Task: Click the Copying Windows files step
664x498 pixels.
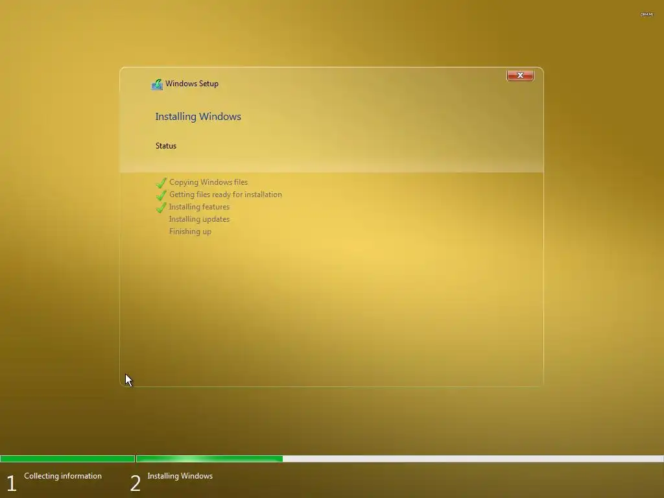Action: pos(208,182)
